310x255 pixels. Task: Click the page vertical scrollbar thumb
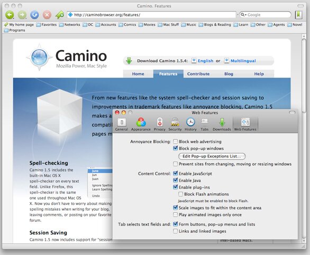(x=304, y=75)
